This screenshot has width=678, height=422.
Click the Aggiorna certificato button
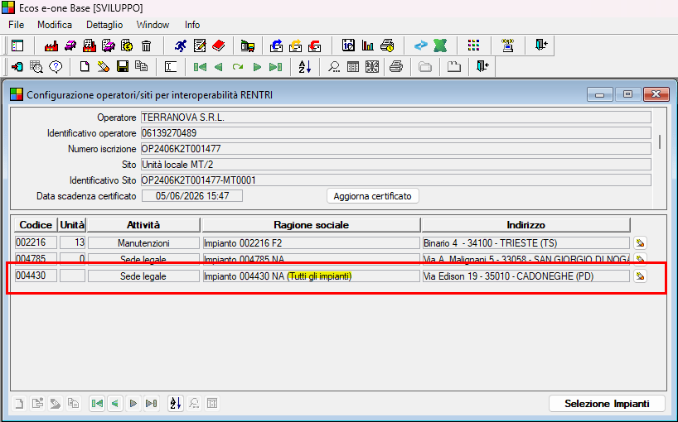click(373, 196)
